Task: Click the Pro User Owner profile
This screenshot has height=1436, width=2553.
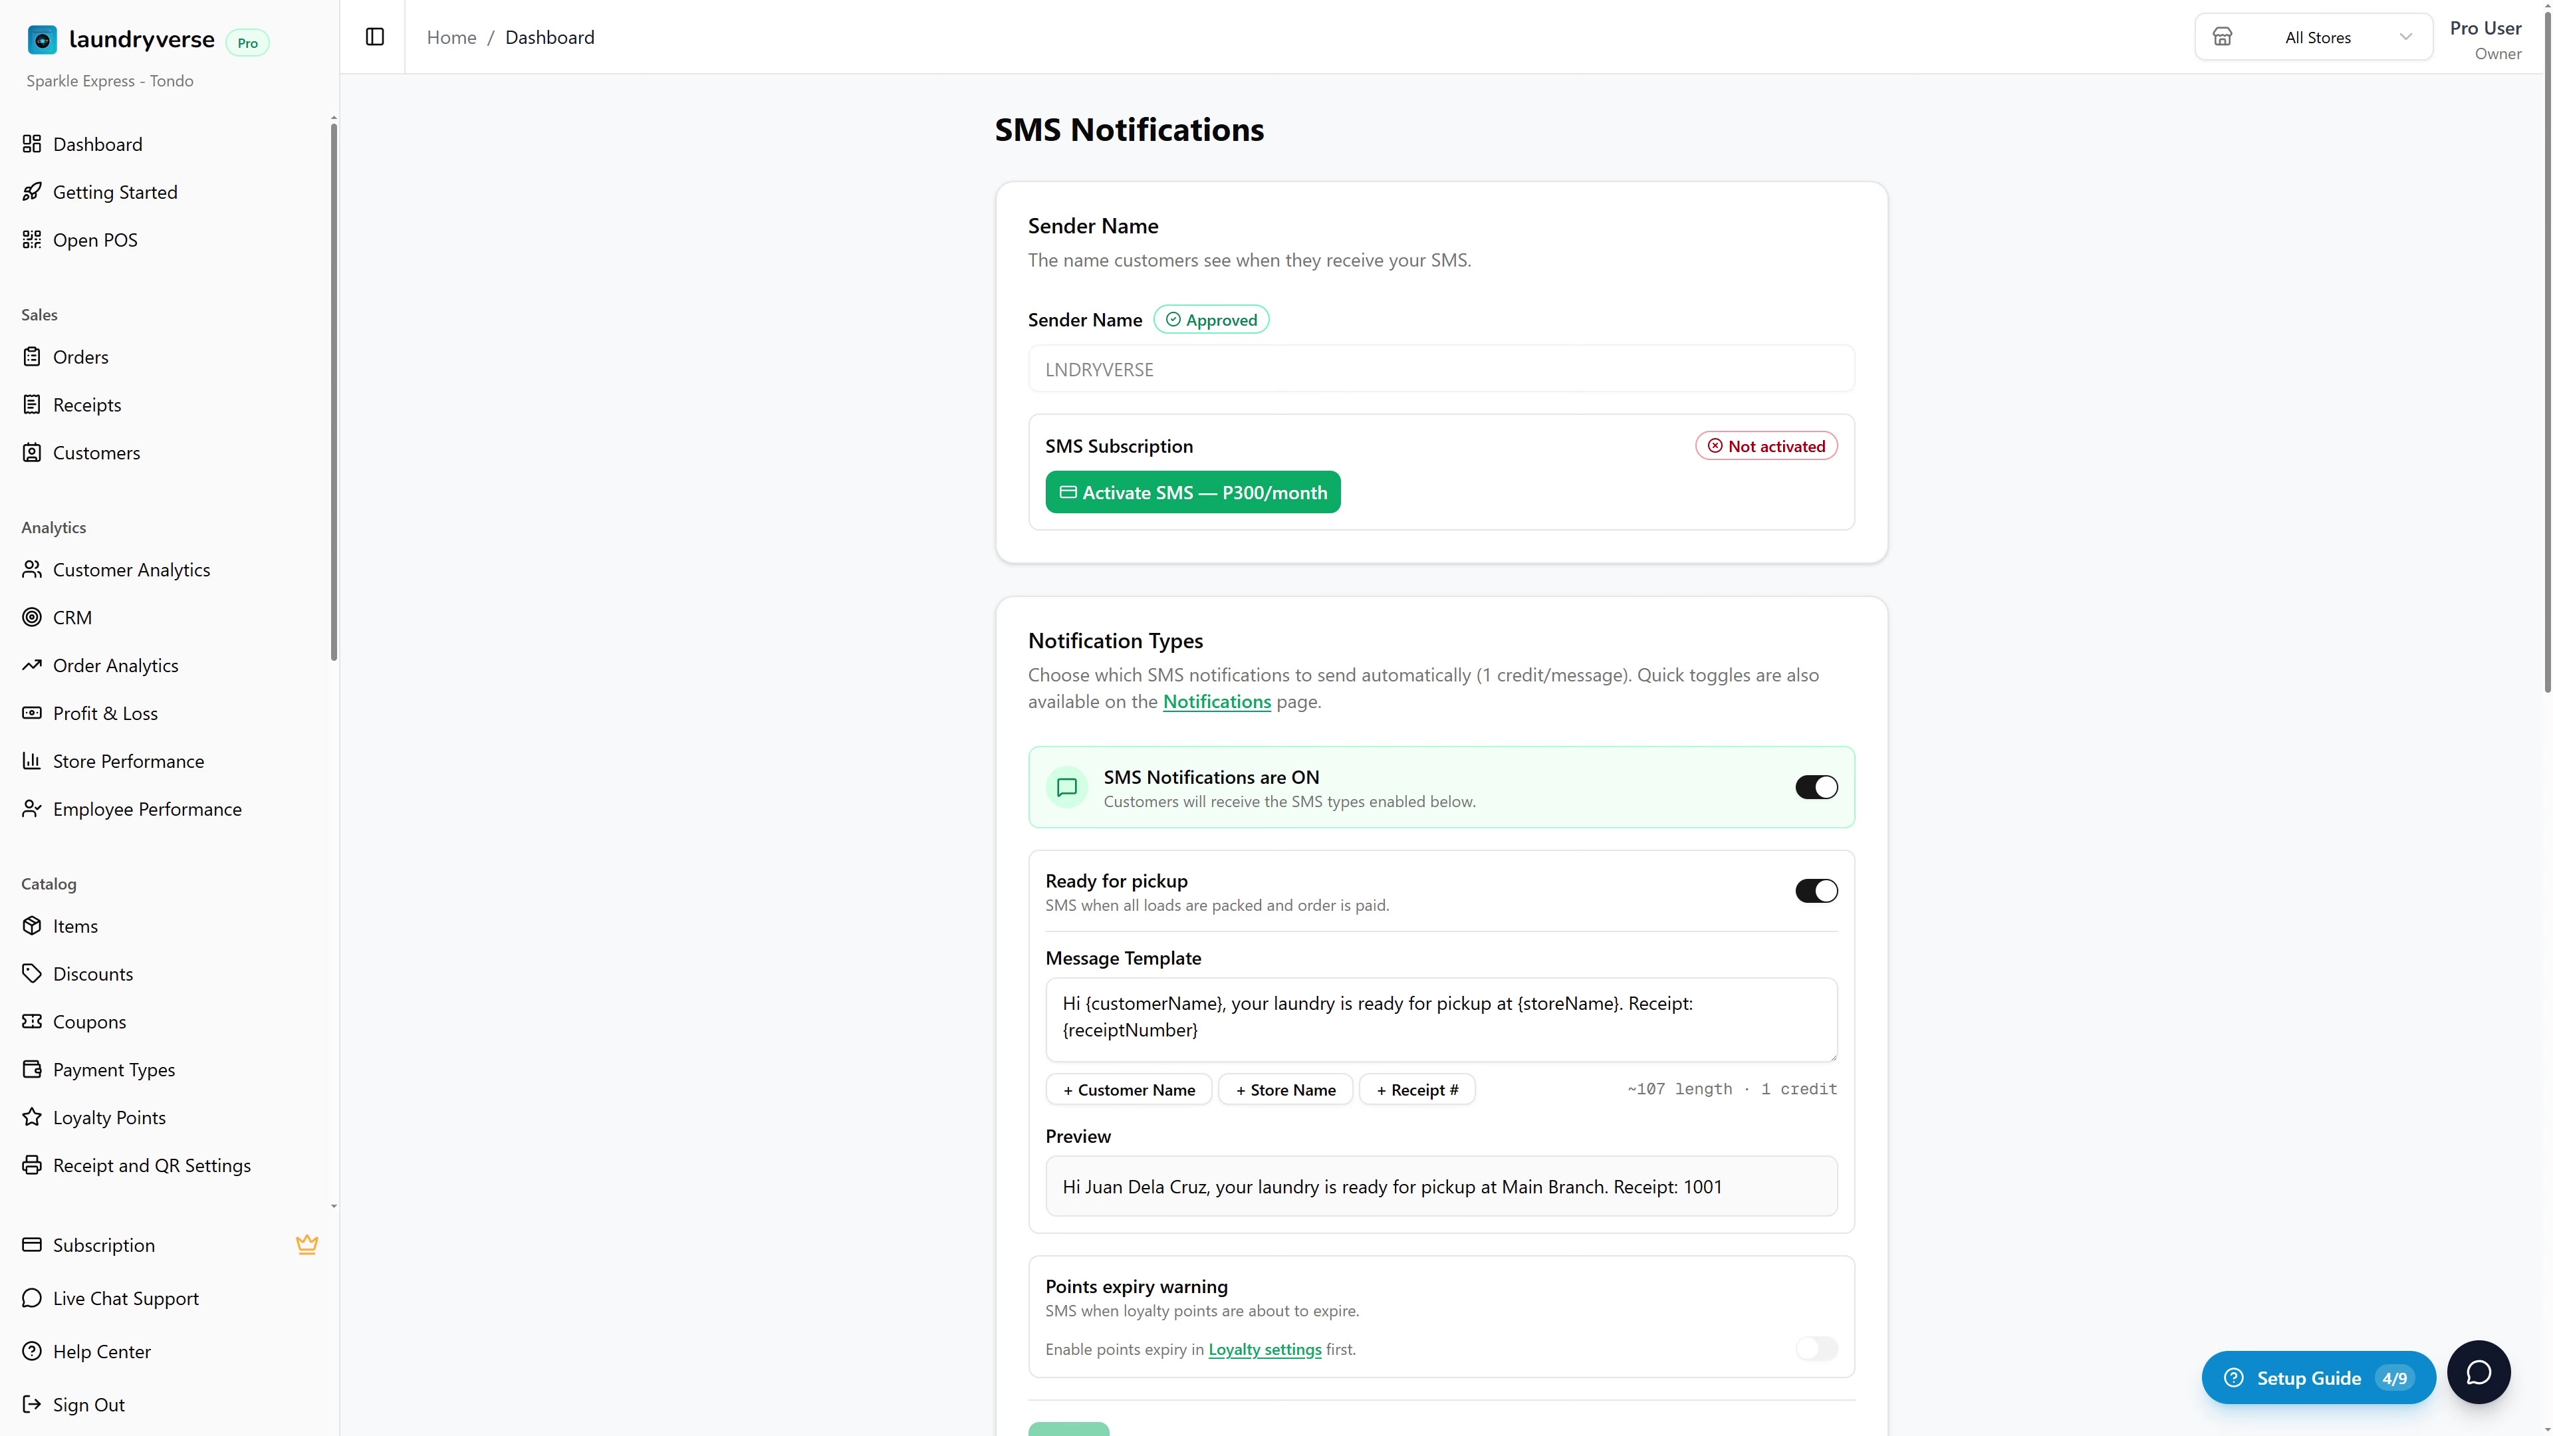Action: click(x=2486, y=40)
